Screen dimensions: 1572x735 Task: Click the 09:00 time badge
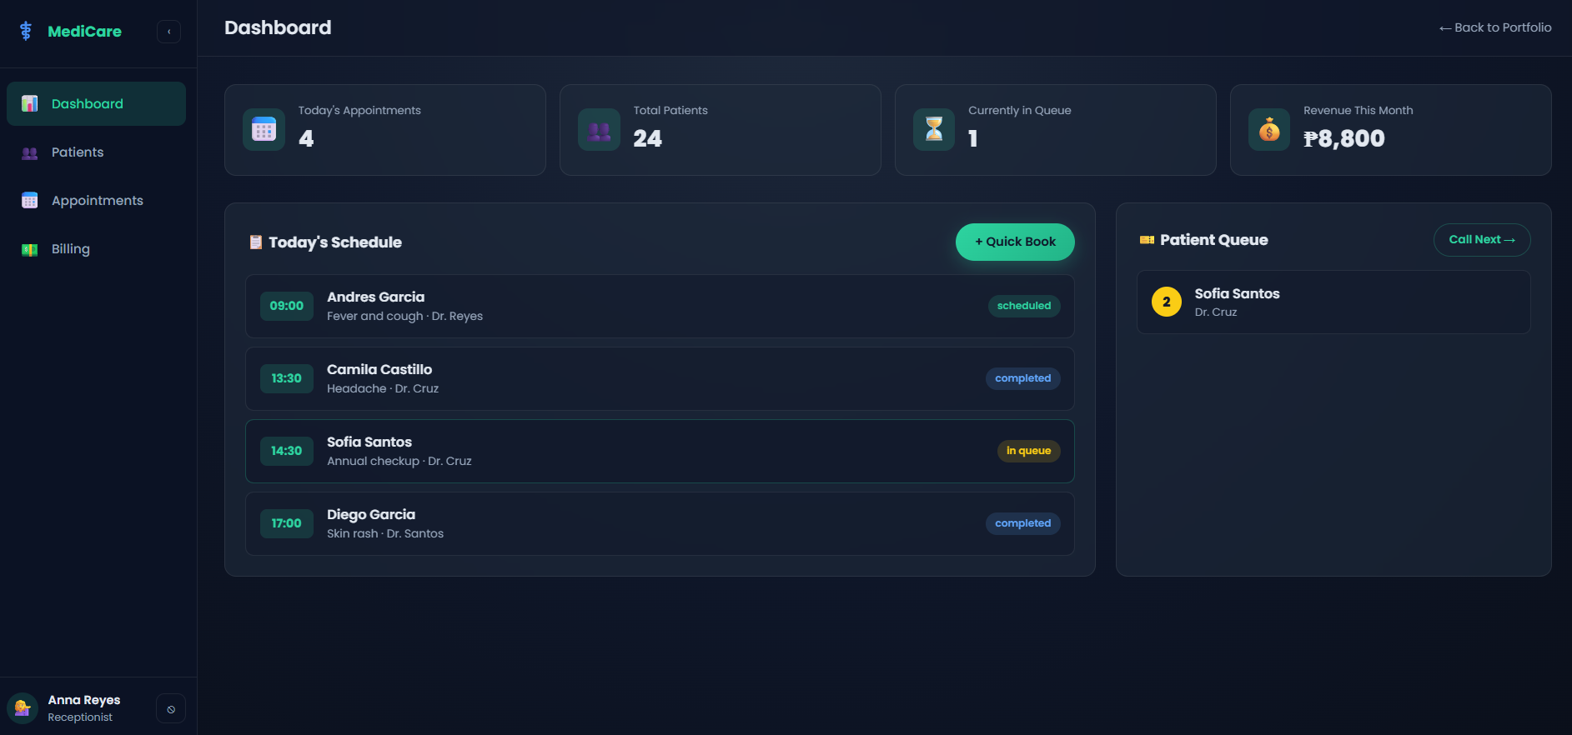click(287, 306)
